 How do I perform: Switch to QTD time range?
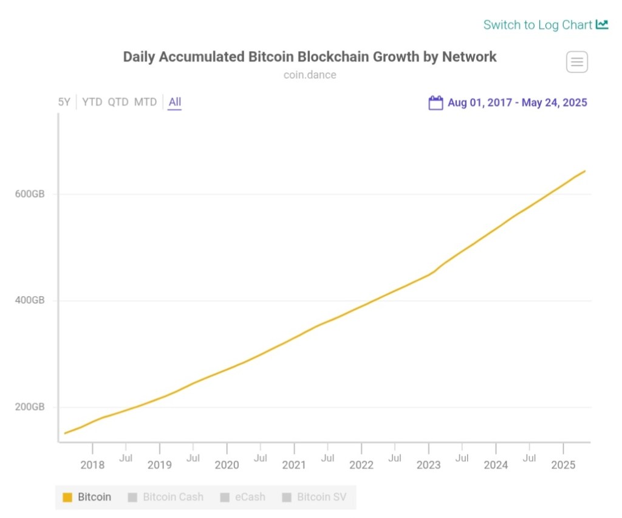[x=118, y=102]
